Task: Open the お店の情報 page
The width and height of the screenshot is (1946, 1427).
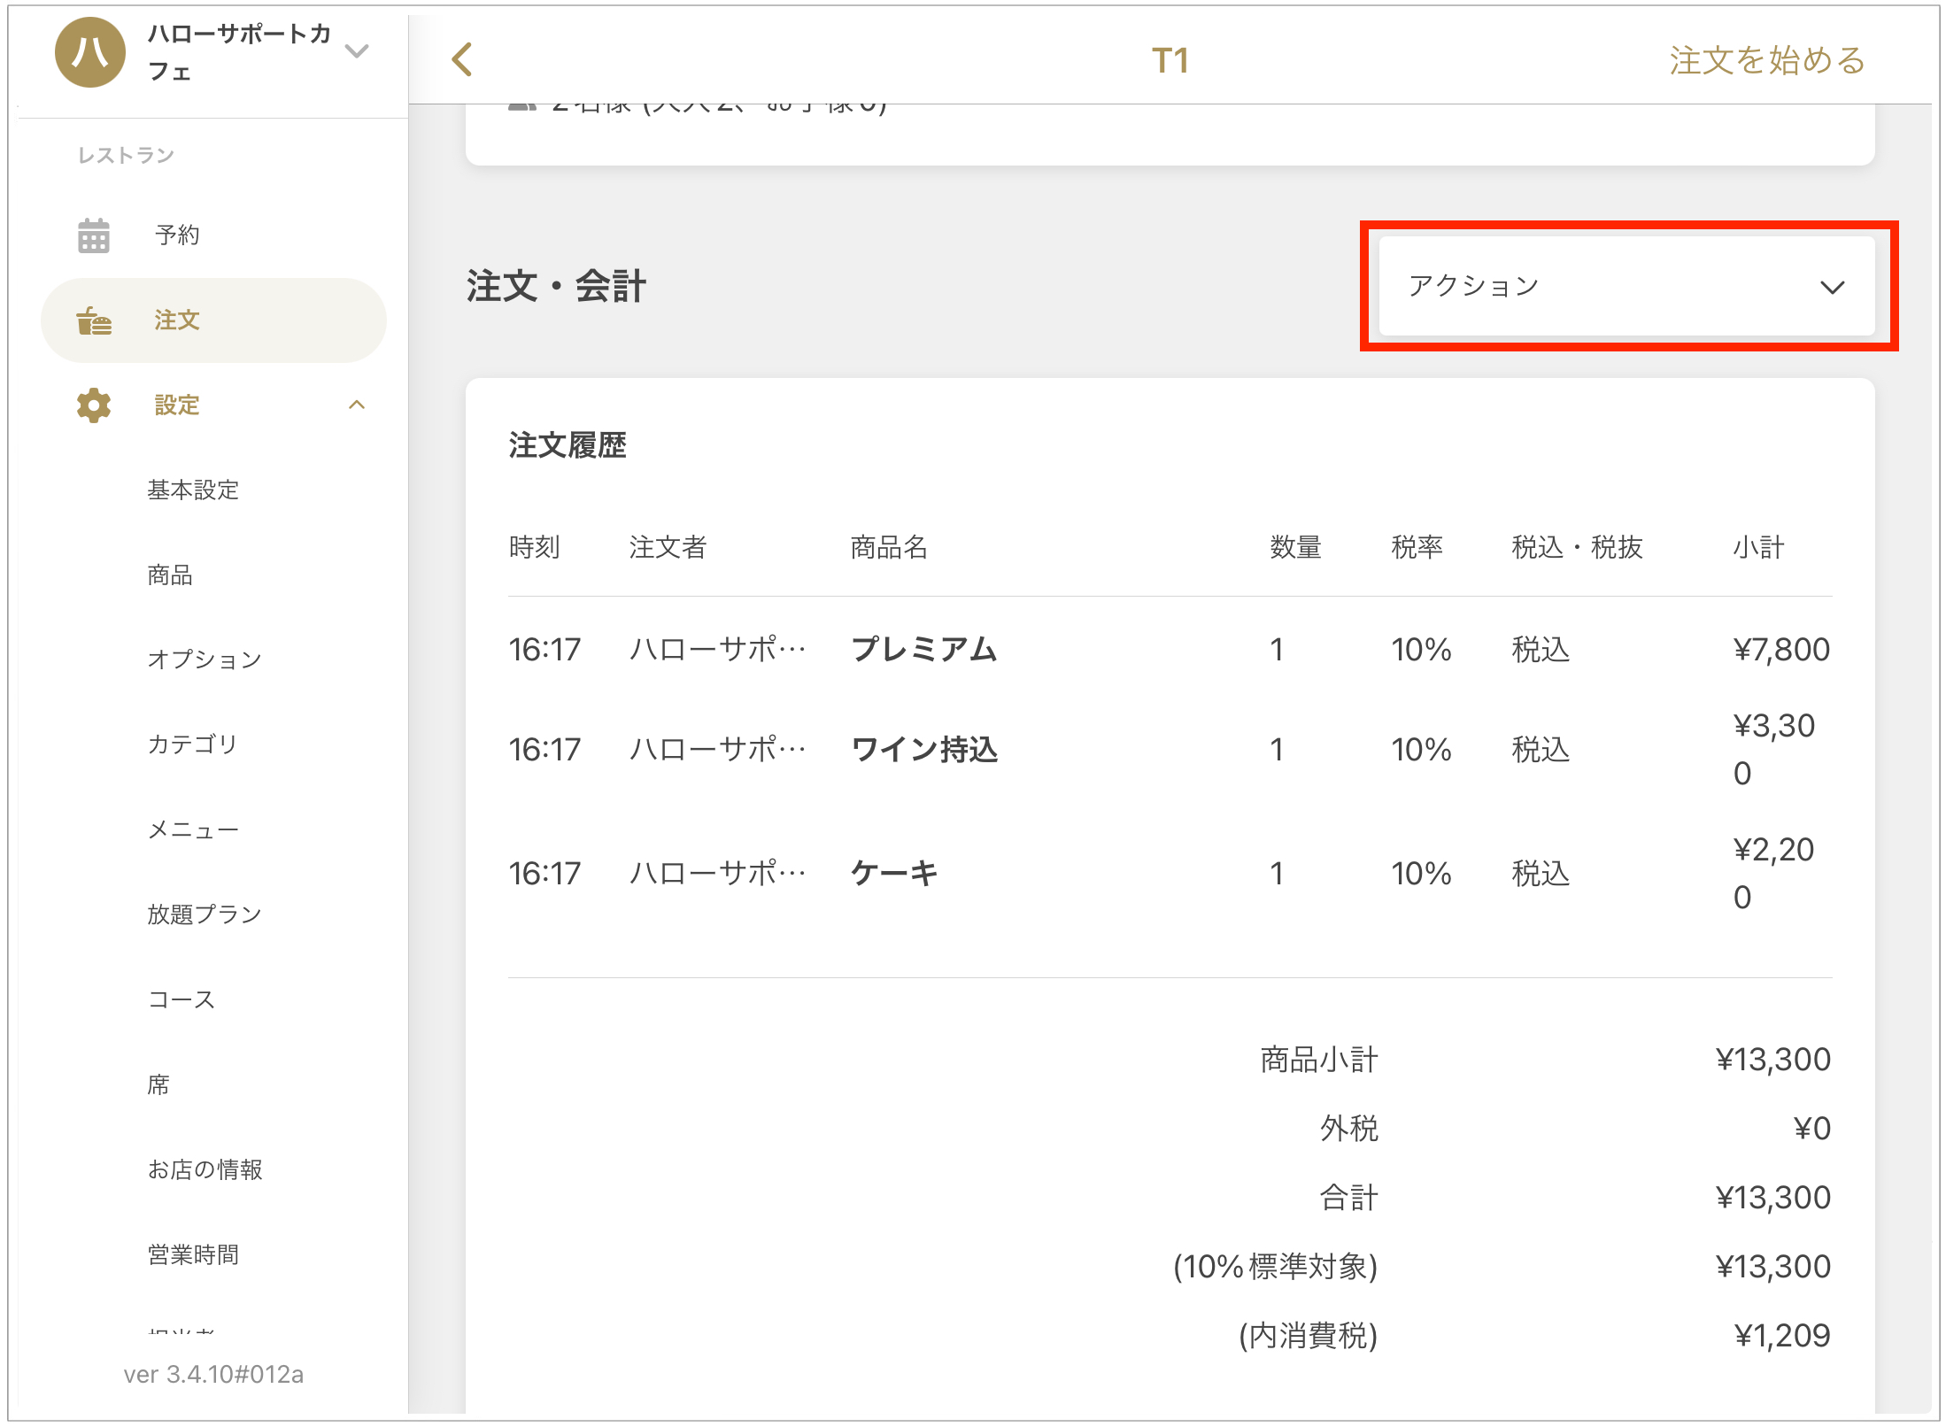Action: pos(205,1169)
